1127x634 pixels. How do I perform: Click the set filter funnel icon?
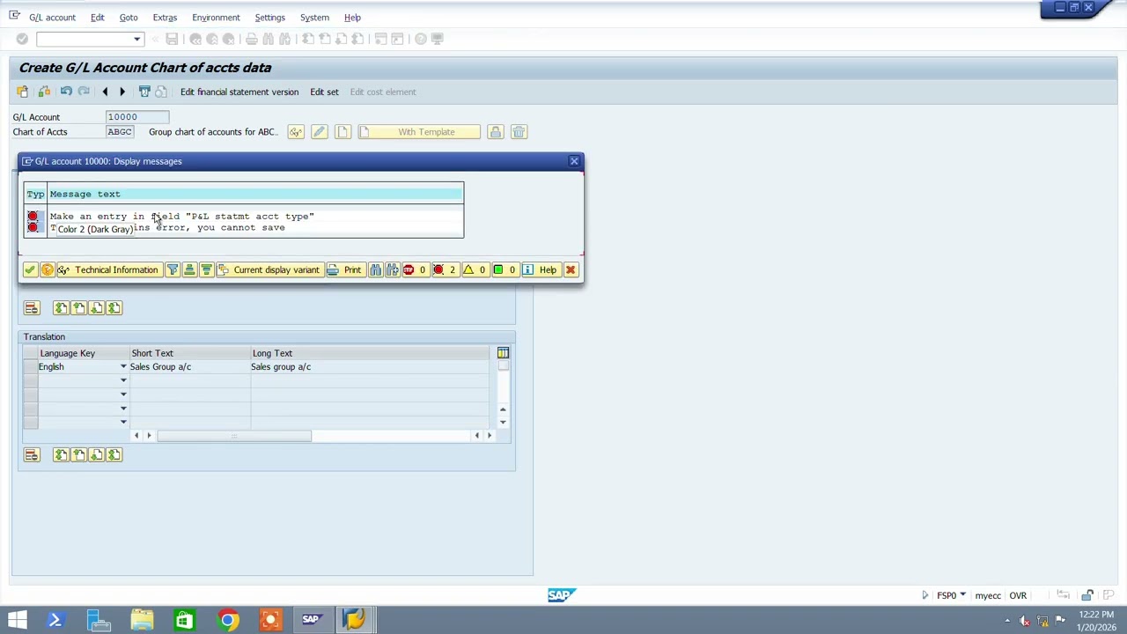pos(173,270)
